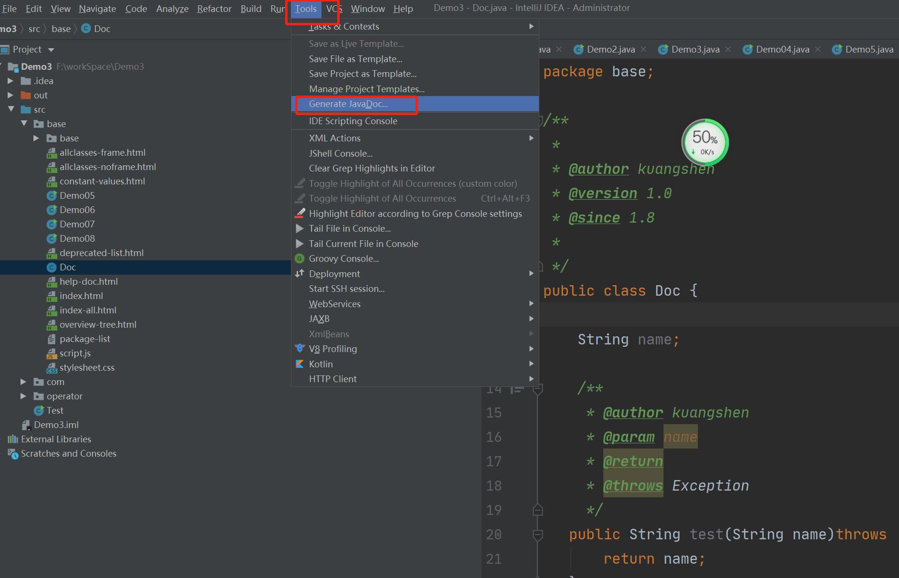Select deprecated-list.html in project tree

tap(101, 253)
